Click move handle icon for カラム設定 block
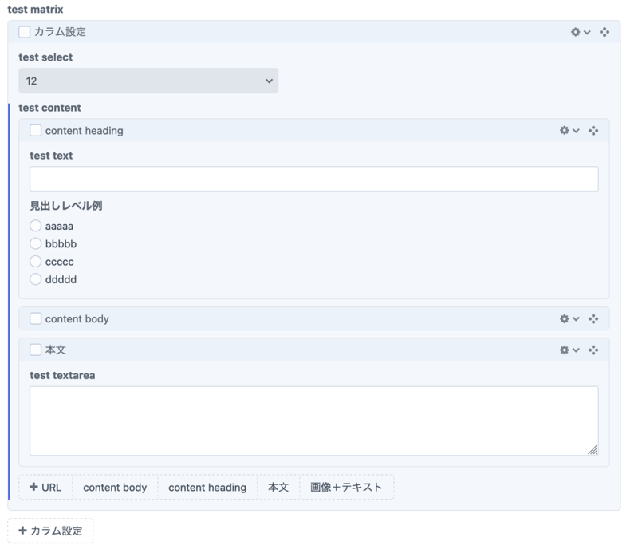This screenshot has height=553, width=638. point(605,32)
